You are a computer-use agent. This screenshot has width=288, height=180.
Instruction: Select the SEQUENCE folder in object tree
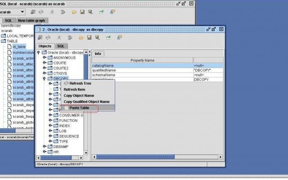click(69, 136)
